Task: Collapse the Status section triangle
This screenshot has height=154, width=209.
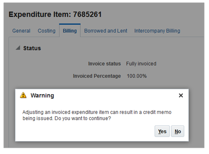Action: (x=18, y=48)
